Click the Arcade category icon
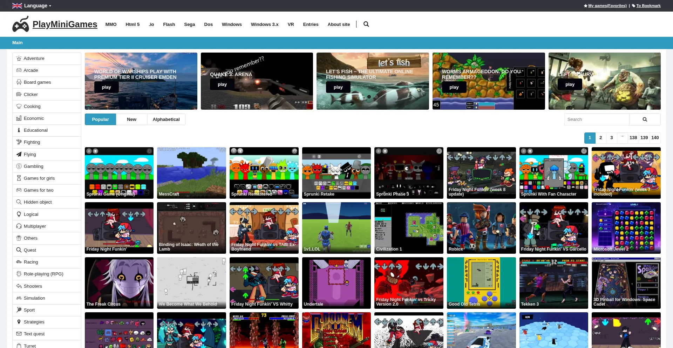Image resolution: width=673 pixels, height=348 pixels. pos(19,70)
